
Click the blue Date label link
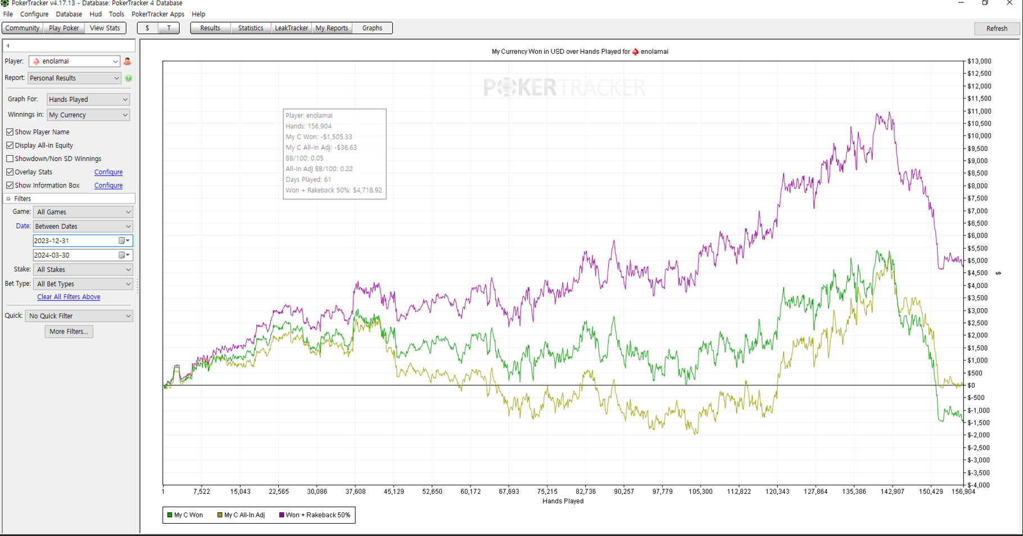tap(23, 226)
